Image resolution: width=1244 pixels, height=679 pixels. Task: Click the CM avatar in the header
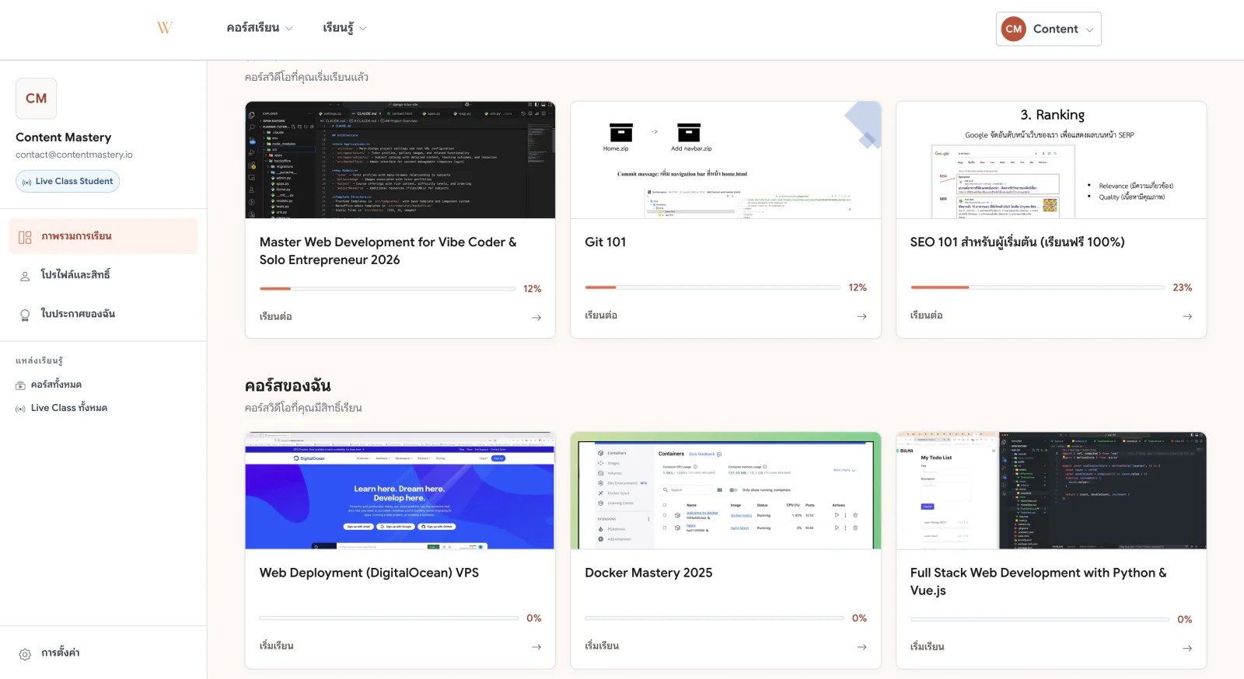coord(1014,29)
